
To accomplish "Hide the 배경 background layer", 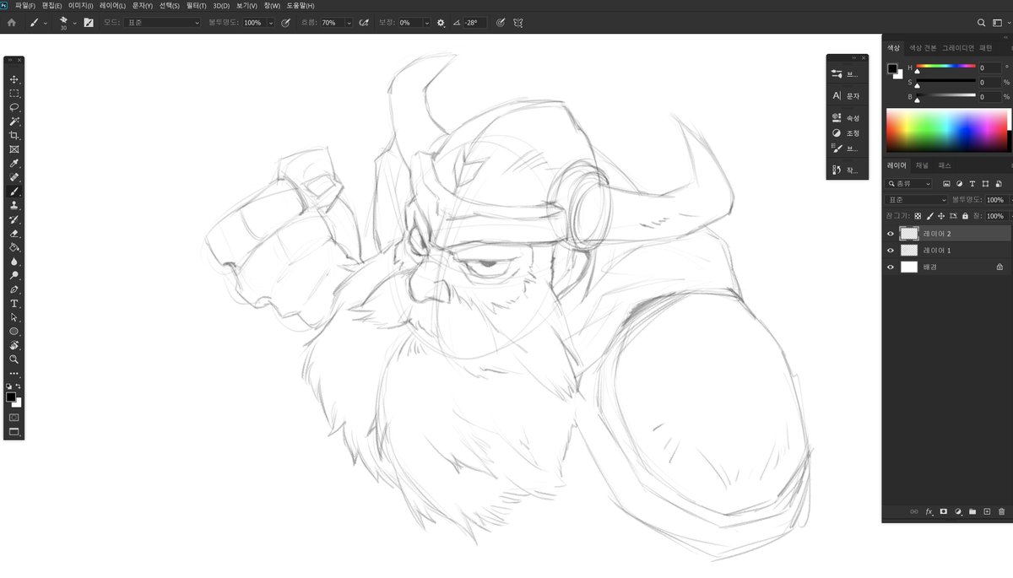I will [891, 267].
